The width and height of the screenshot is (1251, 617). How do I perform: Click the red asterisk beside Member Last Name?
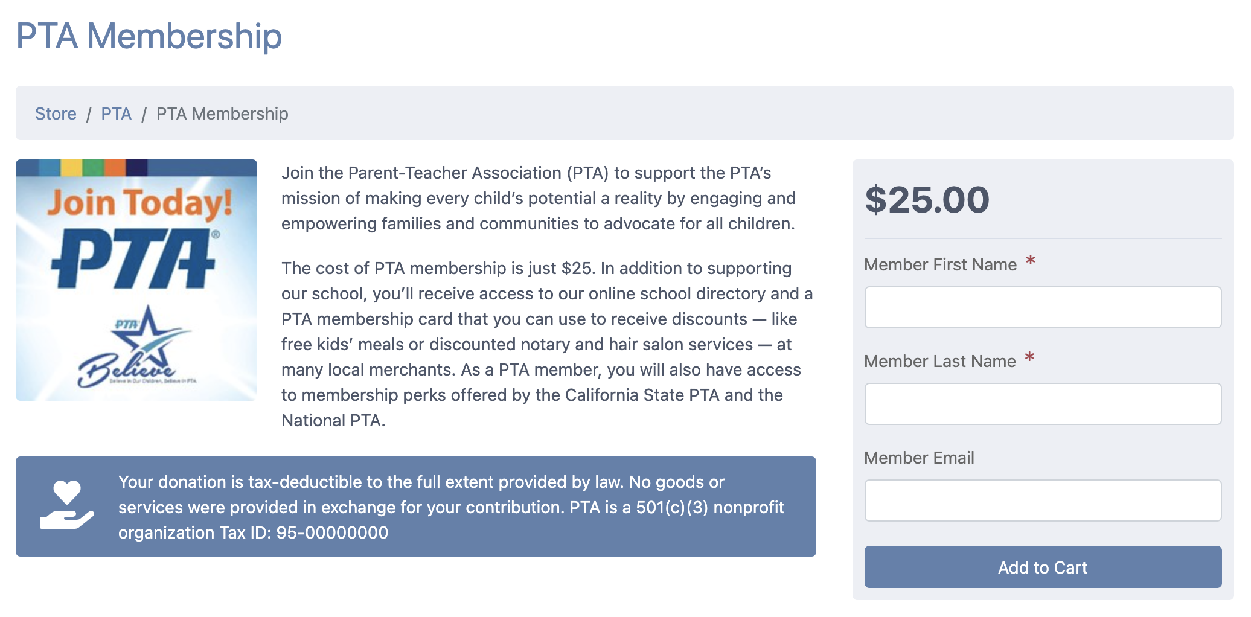pyautogui.click(x=1029, y=358)
